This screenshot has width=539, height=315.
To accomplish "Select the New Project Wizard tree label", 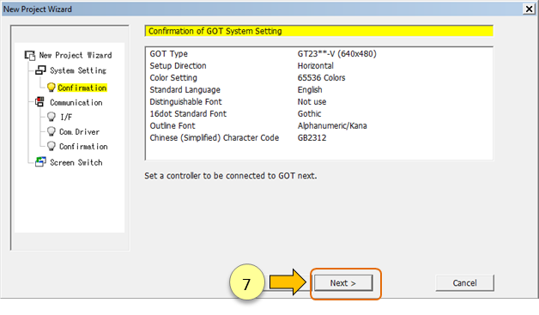I will point(76,56).
